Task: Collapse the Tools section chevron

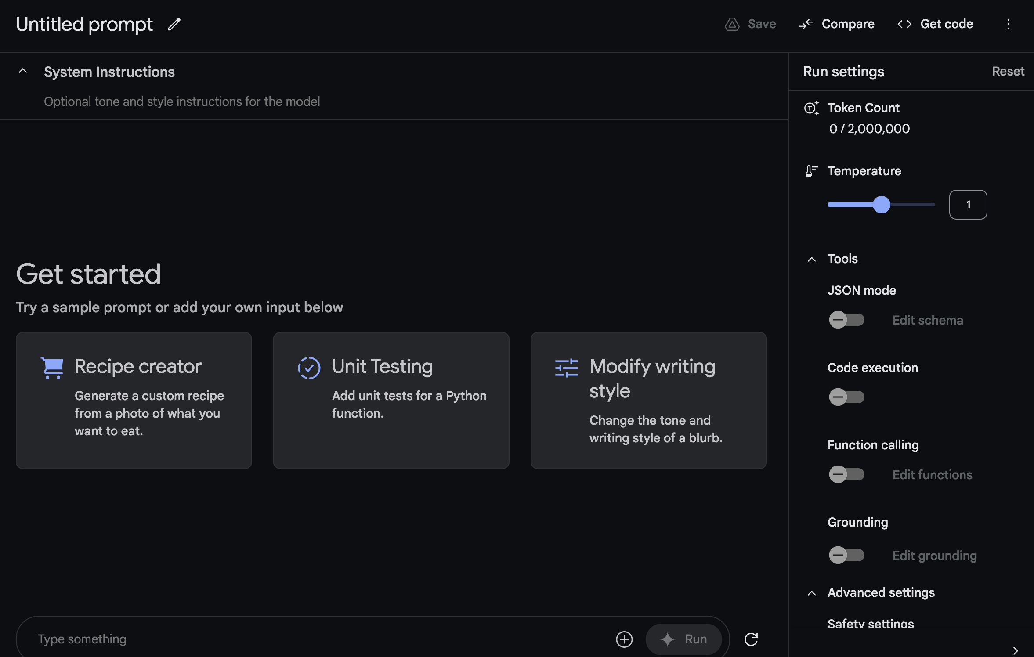Action: click(x=812, y=259)
